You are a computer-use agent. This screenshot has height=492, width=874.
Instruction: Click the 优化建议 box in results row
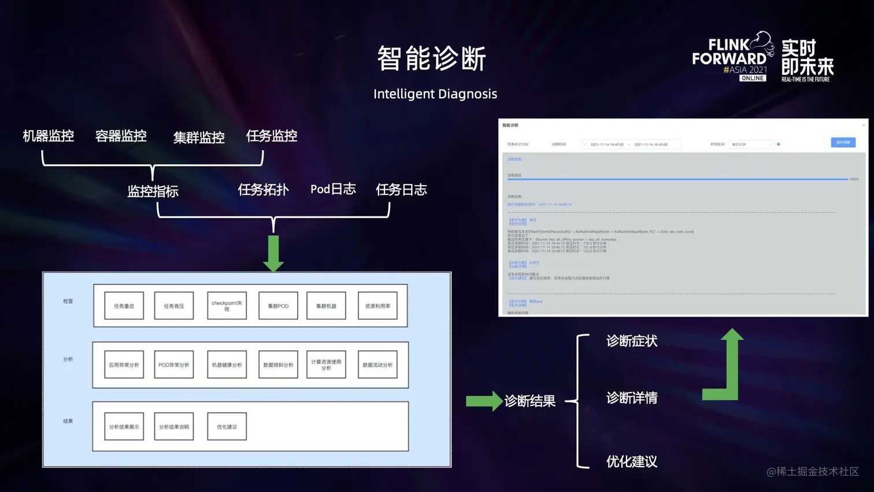[227, 427]
